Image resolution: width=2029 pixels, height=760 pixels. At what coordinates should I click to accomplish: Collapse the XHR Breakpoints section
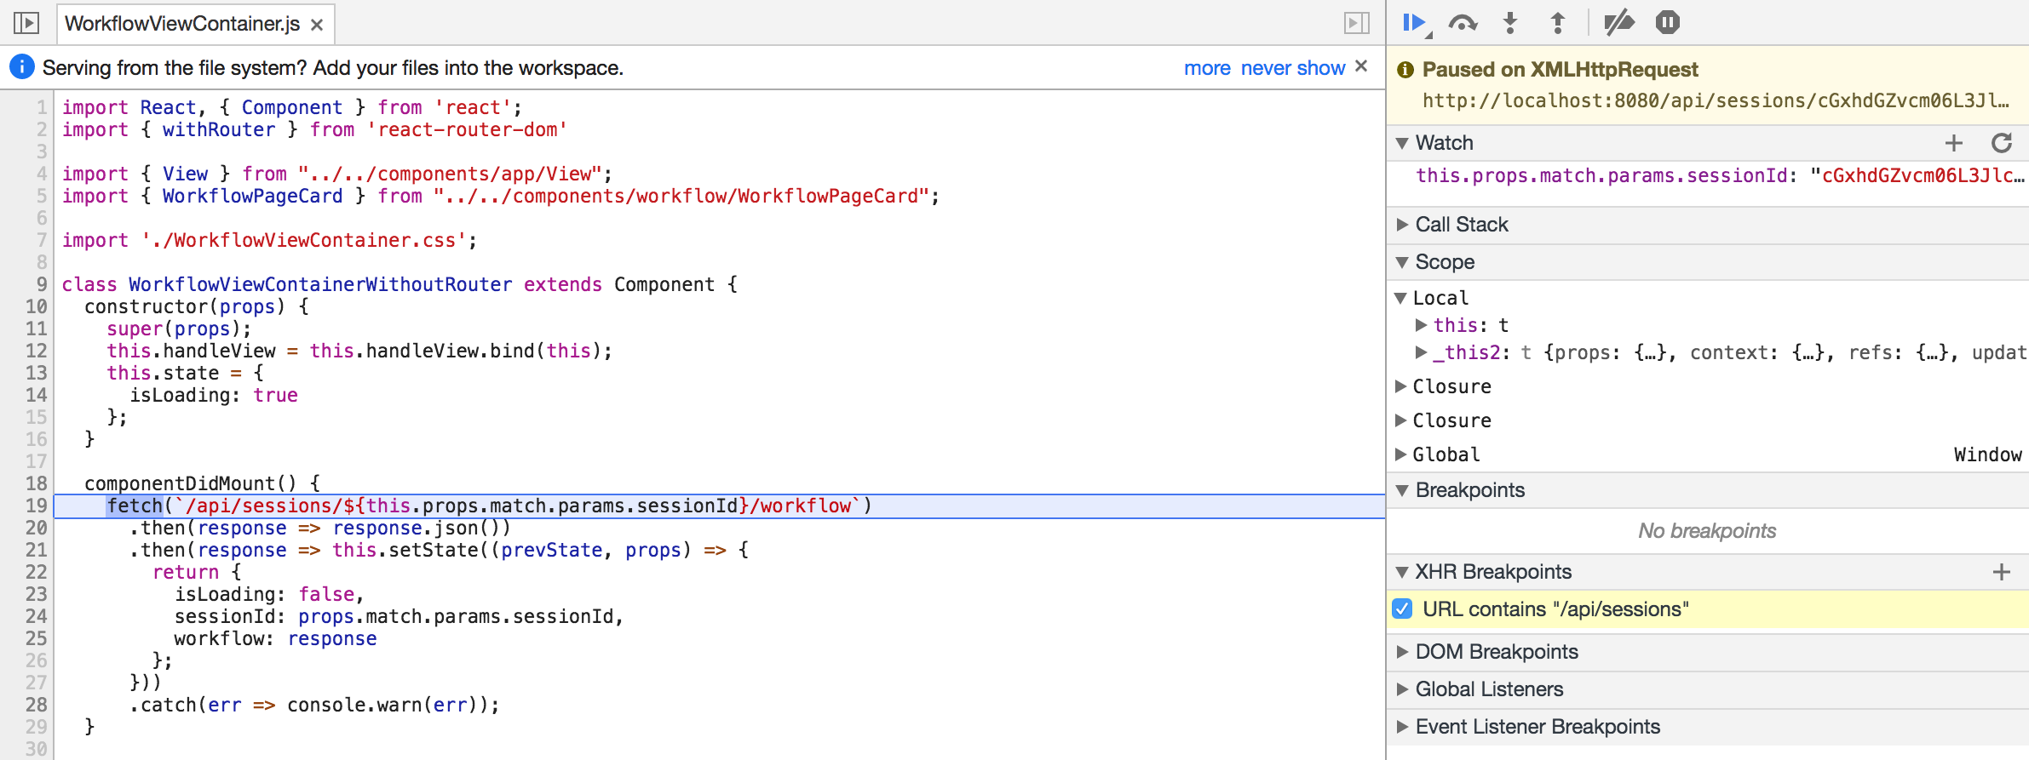[1402, 572]
